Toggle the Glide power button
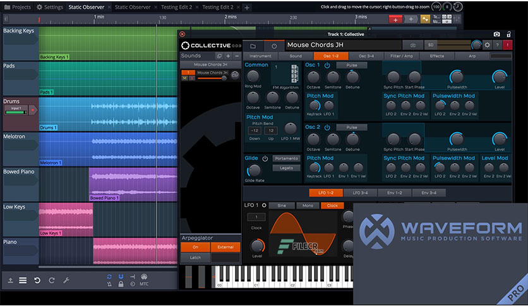Image resolution: width=528 pixels, height=306 pixels. click(x=265, y=159)
